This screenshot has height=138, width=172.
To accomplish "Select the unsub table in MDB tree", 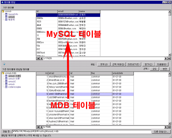I will (11, 84).
